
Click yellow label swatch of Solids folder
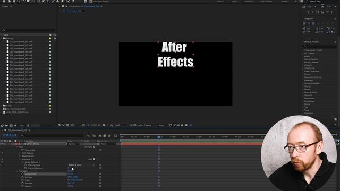(50, 106)
